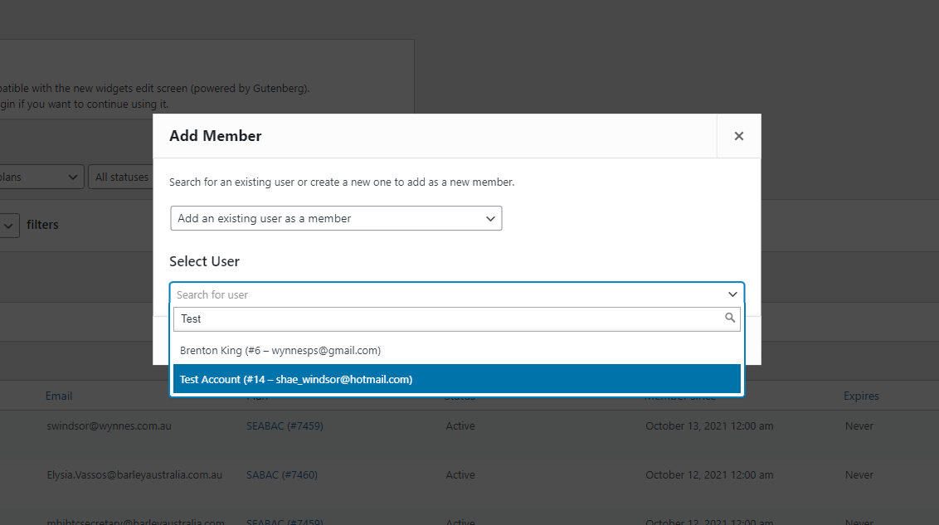Click the "Search for user" placeholder box
Screen dimensions: 939x525
tap(456, 294)
